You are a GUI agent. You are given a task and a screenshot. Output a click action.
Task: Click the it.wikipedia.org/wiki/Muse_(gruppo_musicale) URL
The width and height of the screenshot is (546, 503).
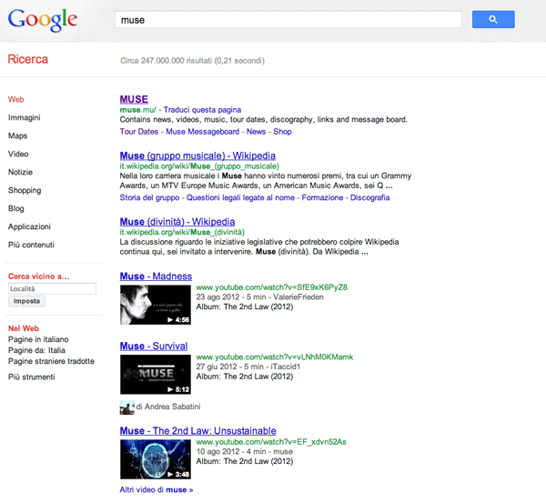point(199,166)
